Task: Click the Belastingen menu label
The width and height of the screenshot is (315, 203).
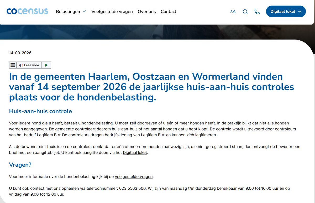Action: tap(68, 12)
